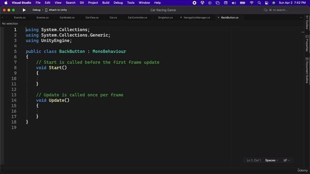Click the BackButton class name in code
310x174 pixels.
coord(72,52)
